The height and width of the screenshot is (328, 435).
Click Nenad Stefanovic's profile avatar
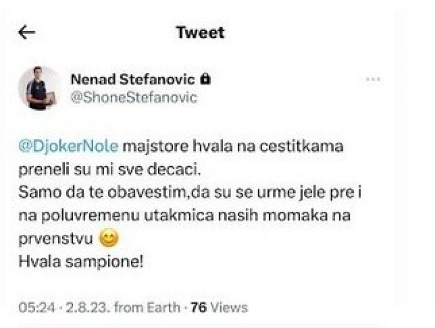coord(39,88)
